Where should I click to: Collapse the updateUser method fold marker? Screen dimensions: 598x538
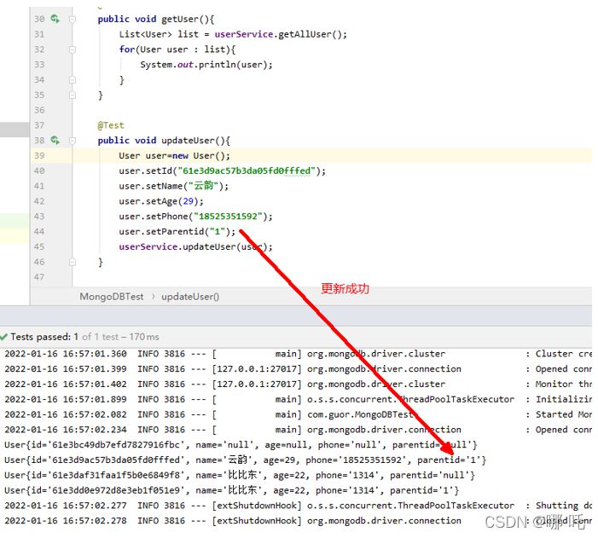[72, 141]
